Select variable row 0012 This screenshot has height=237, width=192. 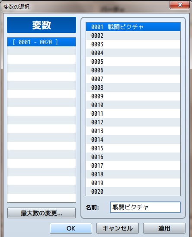[x=133, y=122]
